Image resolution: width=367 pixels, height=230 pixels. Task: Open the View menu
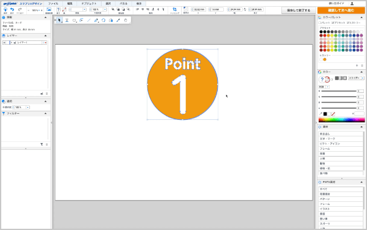point(139,4)
